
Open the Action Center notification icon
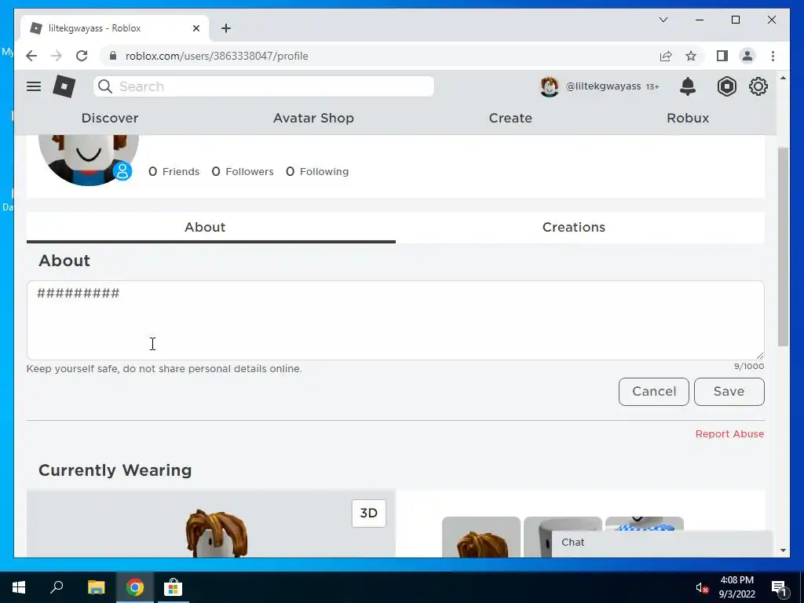779,587
